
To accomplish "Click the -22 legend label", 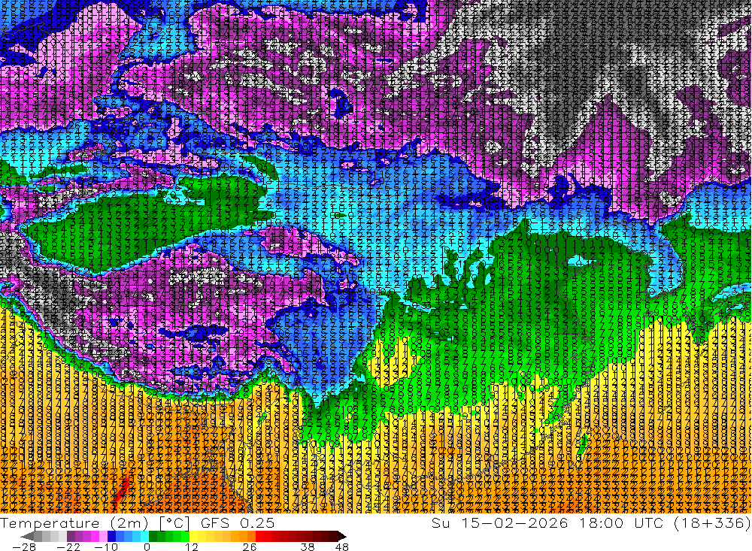I will coord(68,546).
